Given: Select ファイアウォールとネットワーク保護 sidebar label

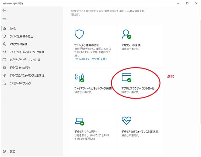Looking at the screenshot, I should point(27,52).
